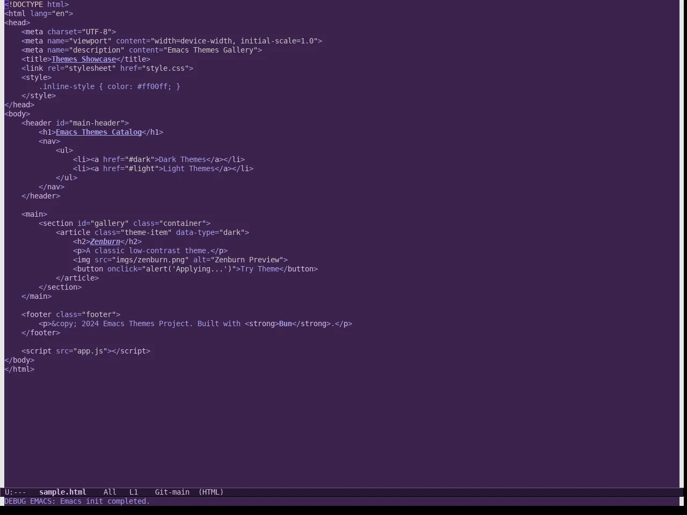Click the U:--- buffer status indicator
Screen dimensions: 687x515
click(x=16, y=492)
